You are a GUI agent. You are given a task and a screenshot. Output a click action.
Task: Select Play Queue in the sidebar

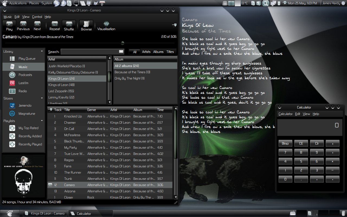(x=23, y=59)
